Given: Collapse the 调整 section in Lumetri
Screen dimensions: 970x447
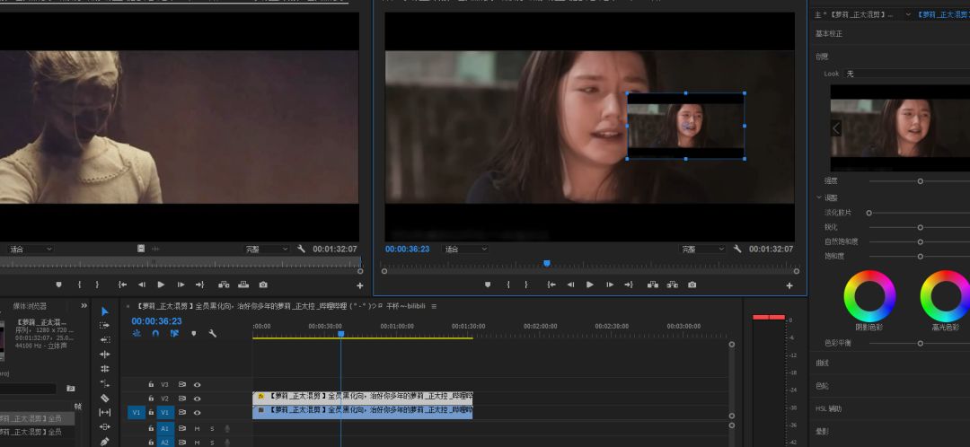Looking at the screenshot, I should point(819,197).
